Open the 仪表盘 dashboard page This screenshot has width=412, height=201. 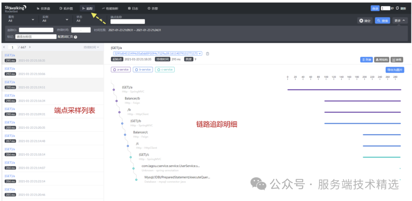point(43,8)
